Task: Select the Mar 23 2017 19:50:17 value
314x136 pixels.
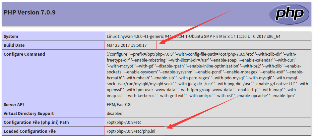Action: point(127,45)
